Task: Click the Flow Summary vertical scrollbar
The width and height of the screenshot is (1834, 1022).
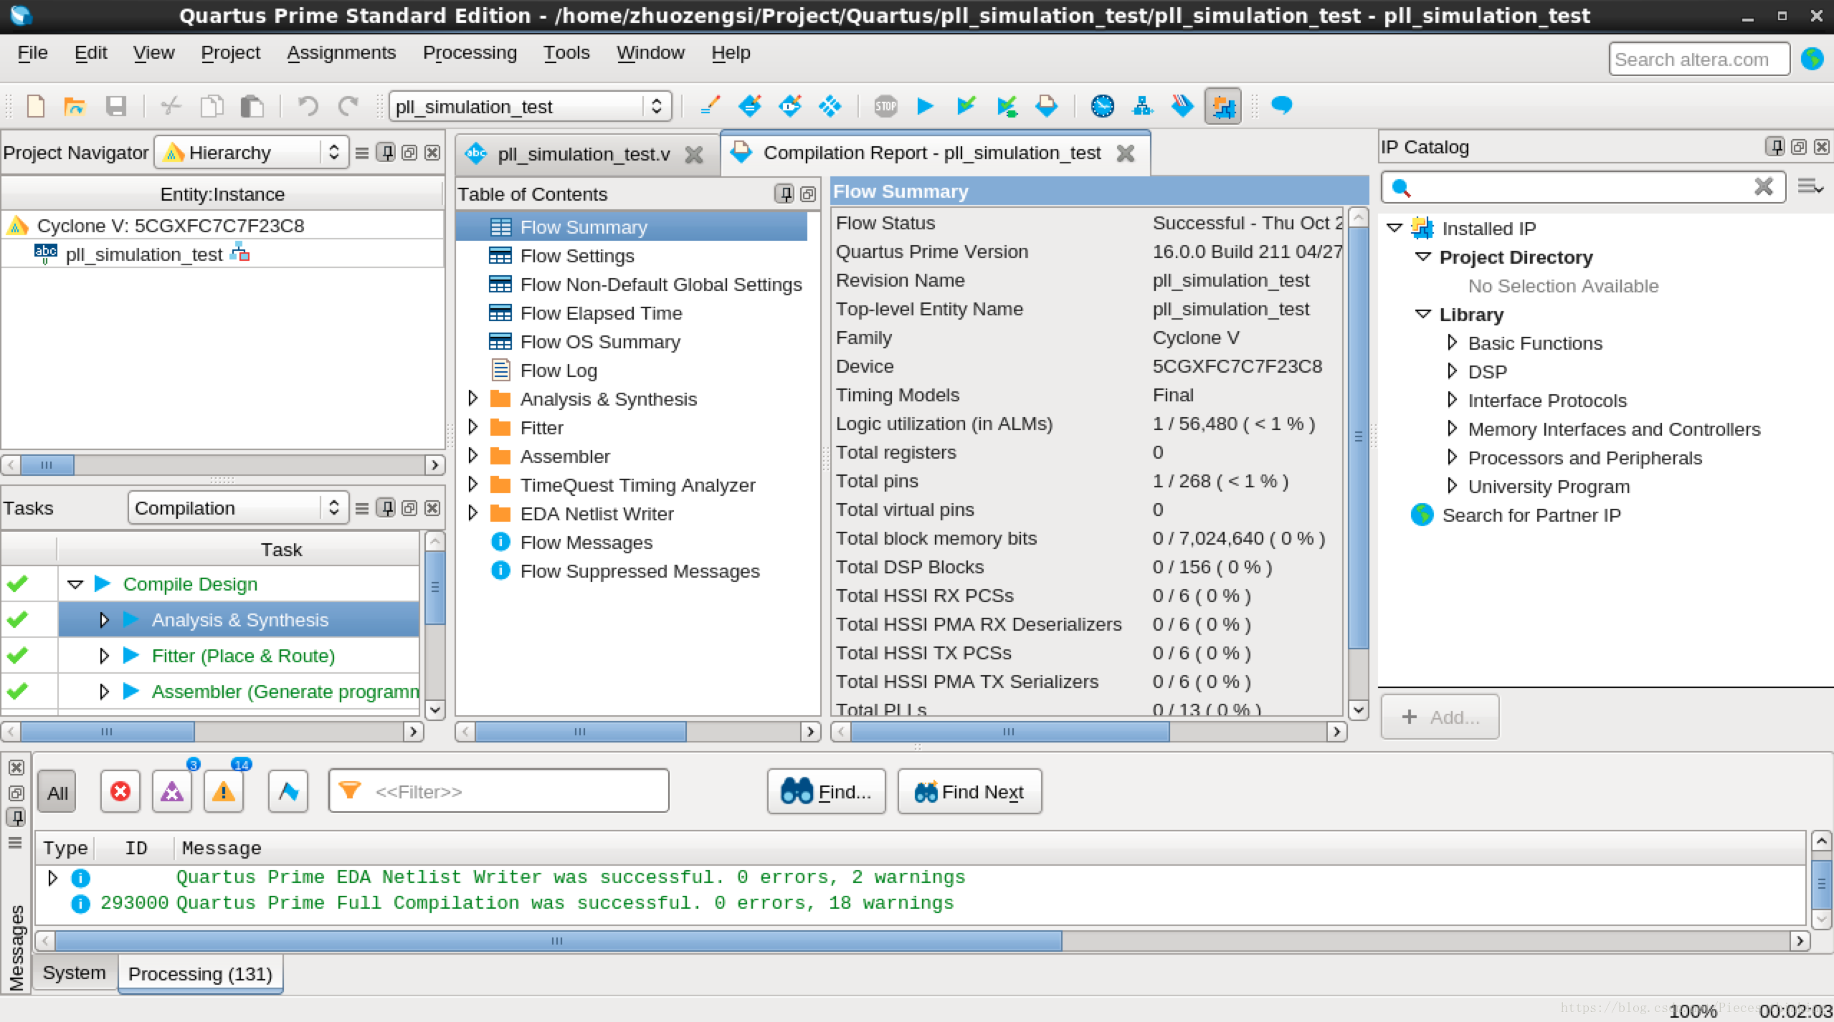Action: coord(1358,437)
